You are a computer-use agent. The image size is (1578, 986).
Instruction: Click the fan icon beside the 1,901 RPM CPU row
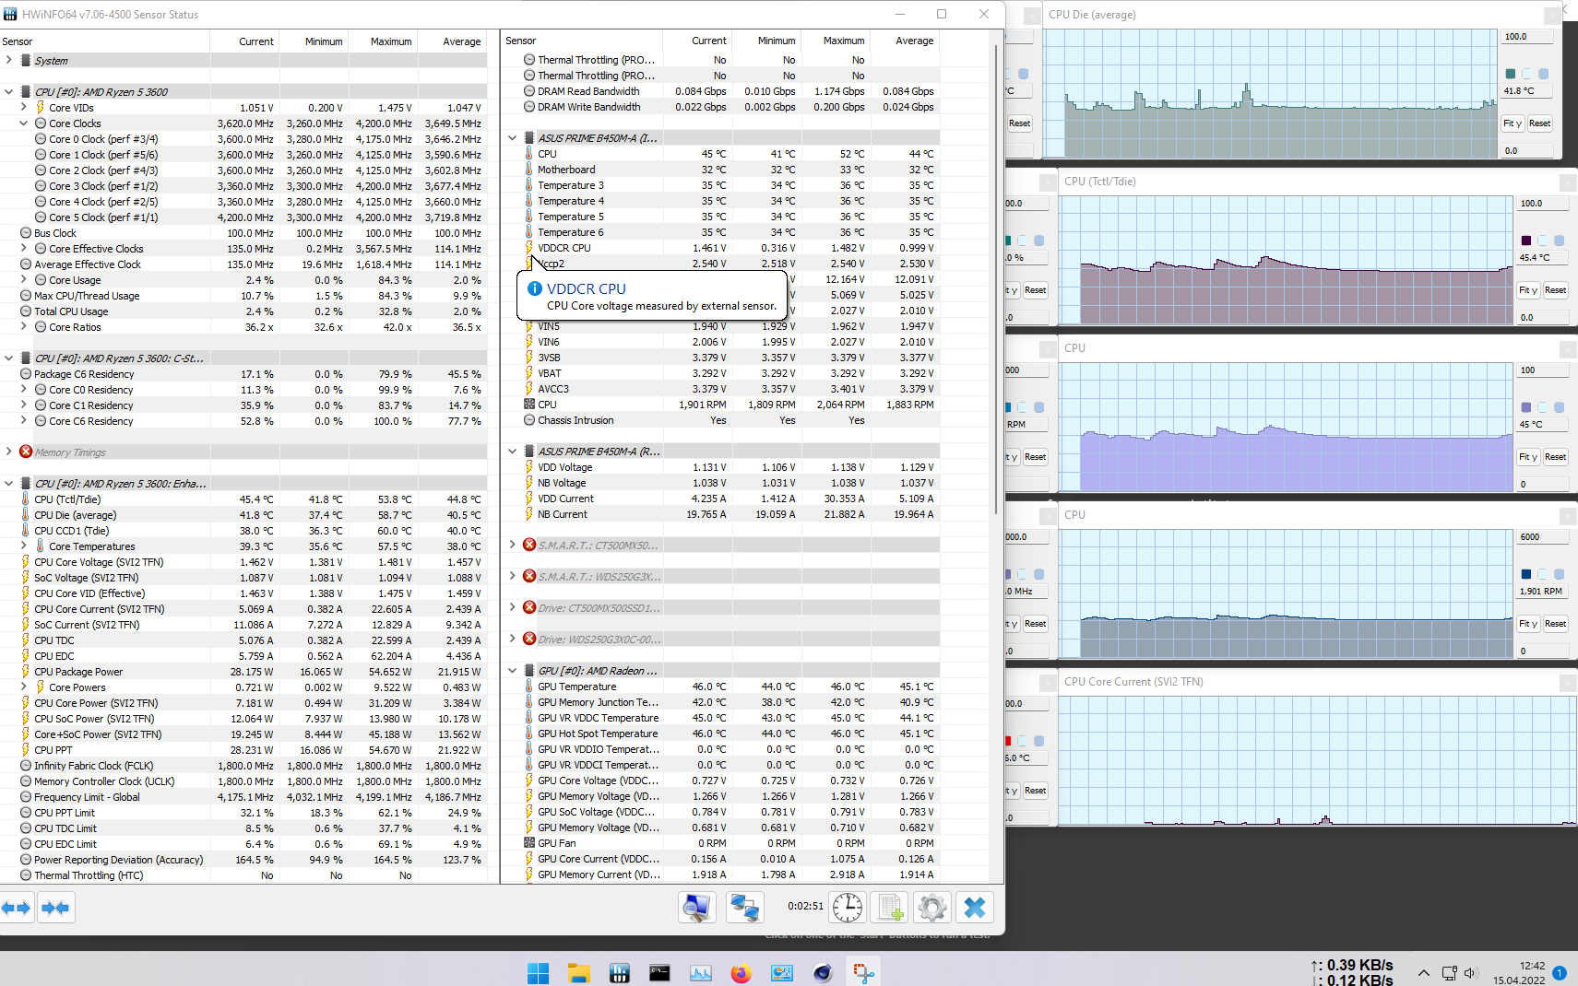[529, 405]
